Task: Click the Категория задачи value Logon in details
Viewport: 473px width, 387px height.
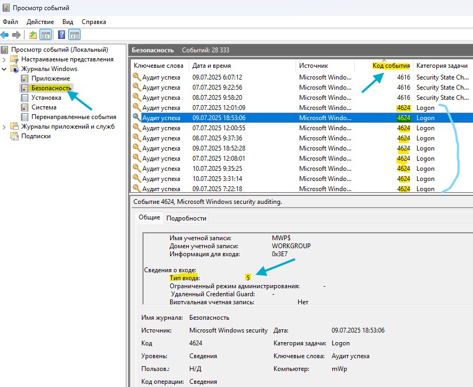Action: [x=341, y=343]
